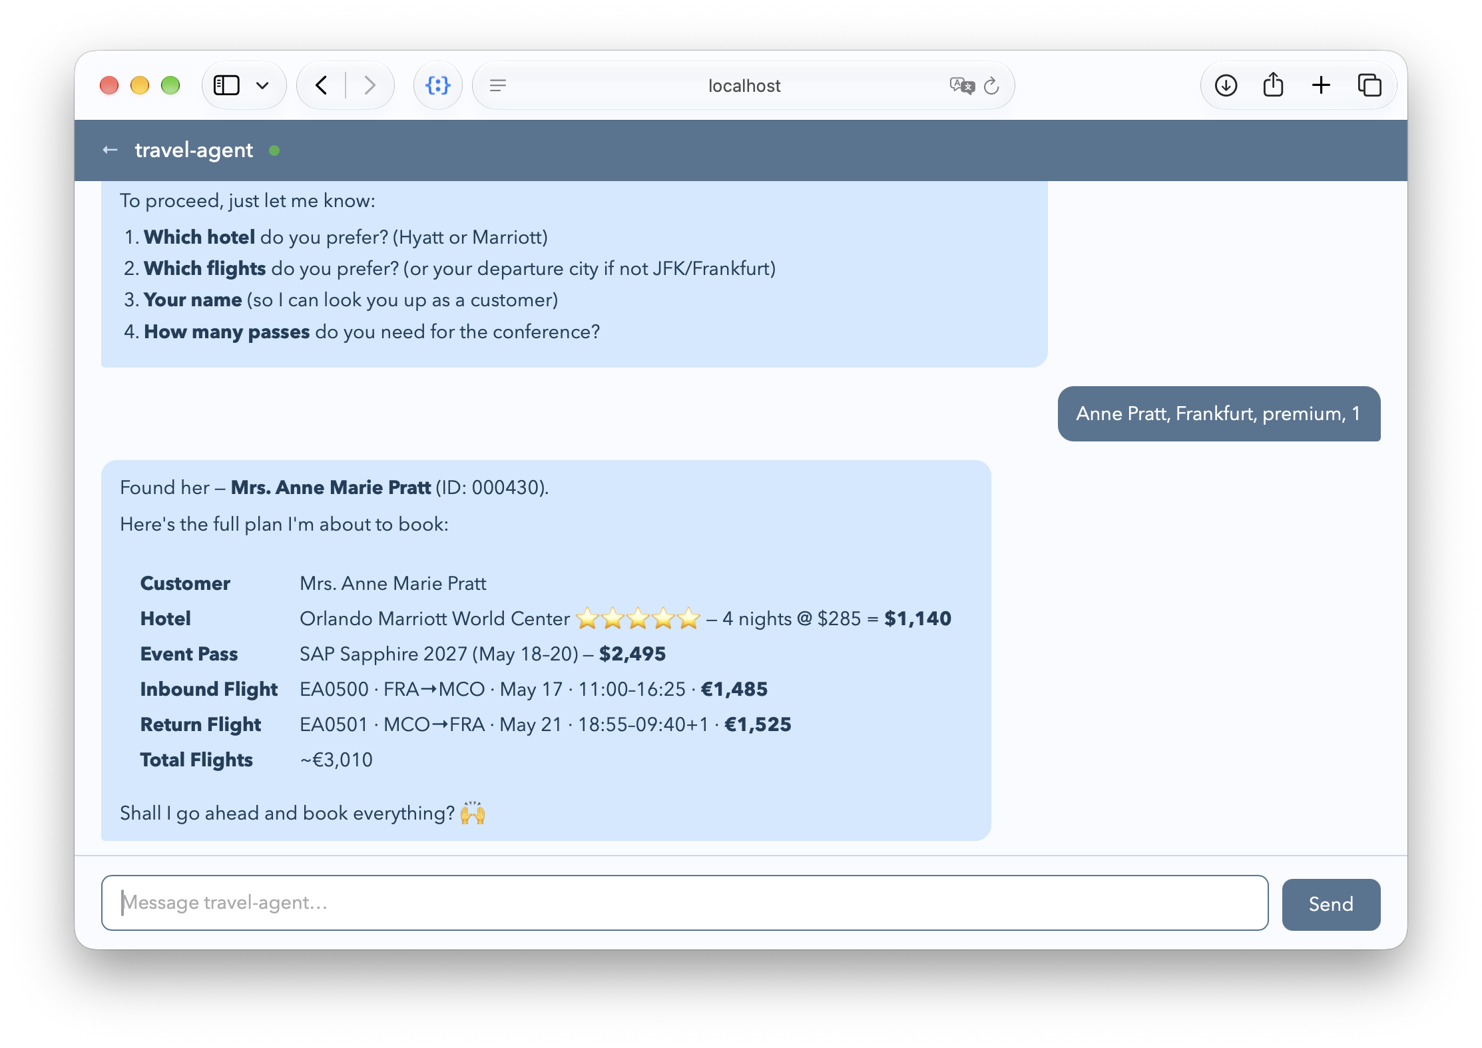
Task: Select the inbound price €1,485
Action: [x=734, y=689]
